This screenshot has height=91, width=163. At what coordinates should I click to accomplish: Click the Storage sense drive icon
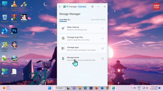pos(63,58)
